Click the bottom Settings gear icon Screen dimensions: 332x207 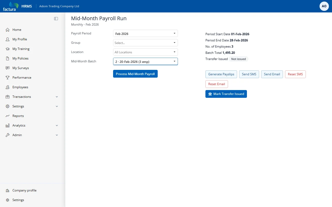(8, 200)
